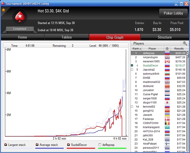Screen dimensions: 190x153
Task: Click the Level 49 (90K / 180K) text
Action: 104,46
